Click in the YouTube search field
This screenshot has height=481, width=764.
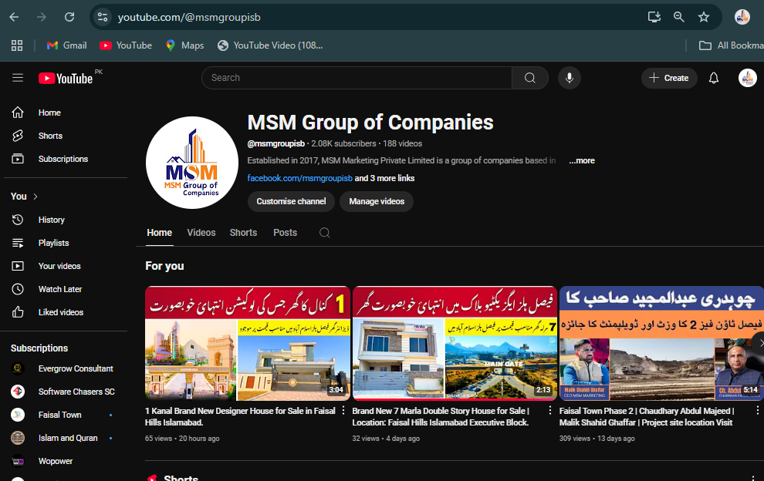357,78
